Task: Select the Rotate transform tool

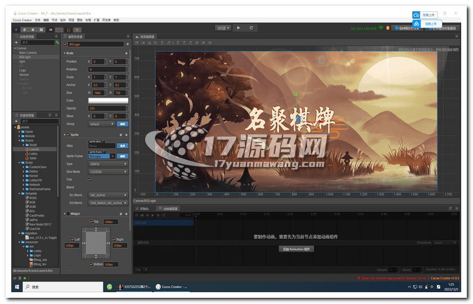Action: coord(24,30)
